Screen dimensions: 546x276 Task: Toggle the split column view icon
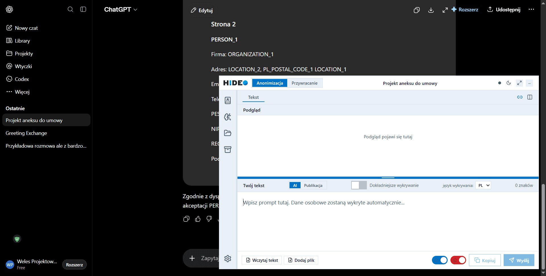click(x=530, y=97)
